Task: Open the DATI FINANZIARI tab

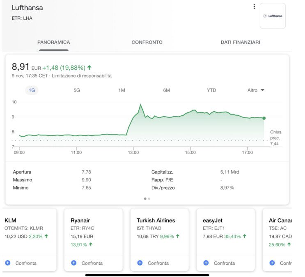Action: (x=241, y=42)
